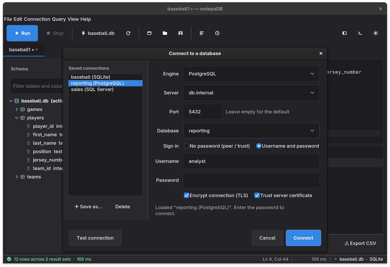Viewport: 390px width, 267px height.
Task: Open the File menu
Action: (8, 19)
